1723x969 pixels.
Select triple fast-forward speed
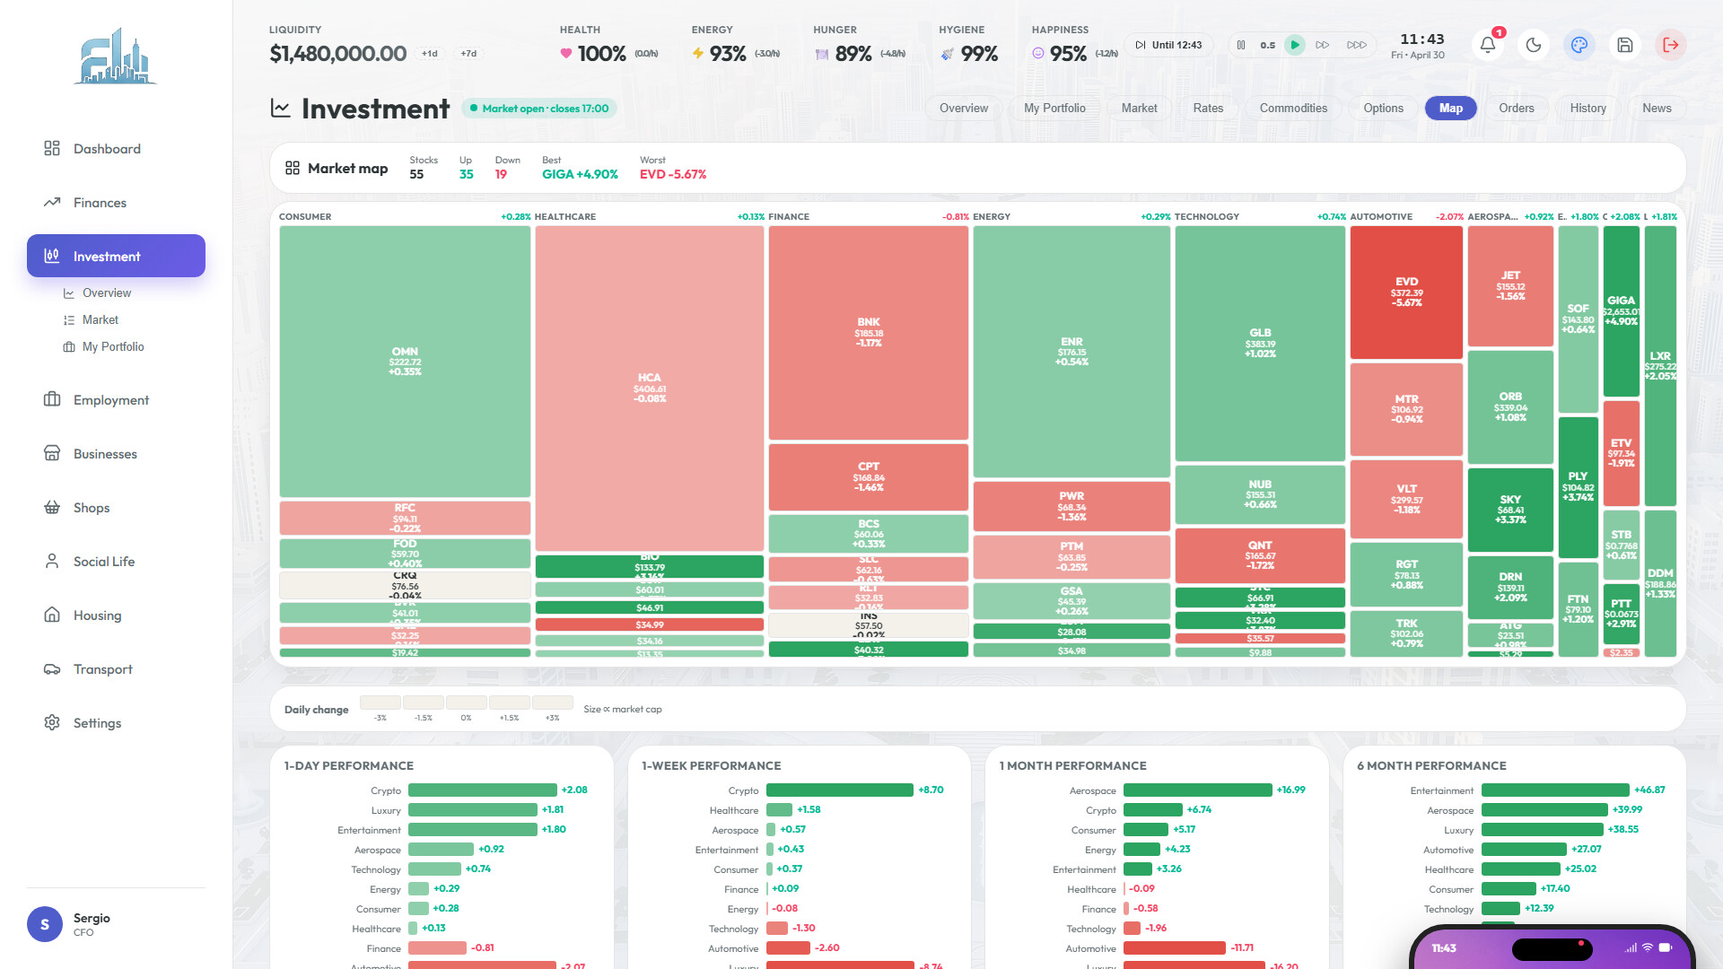coord(1357,45)
